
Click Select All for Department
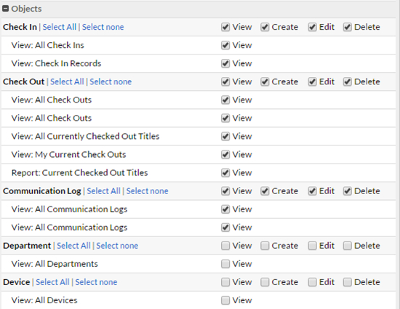tap(73, 246)
